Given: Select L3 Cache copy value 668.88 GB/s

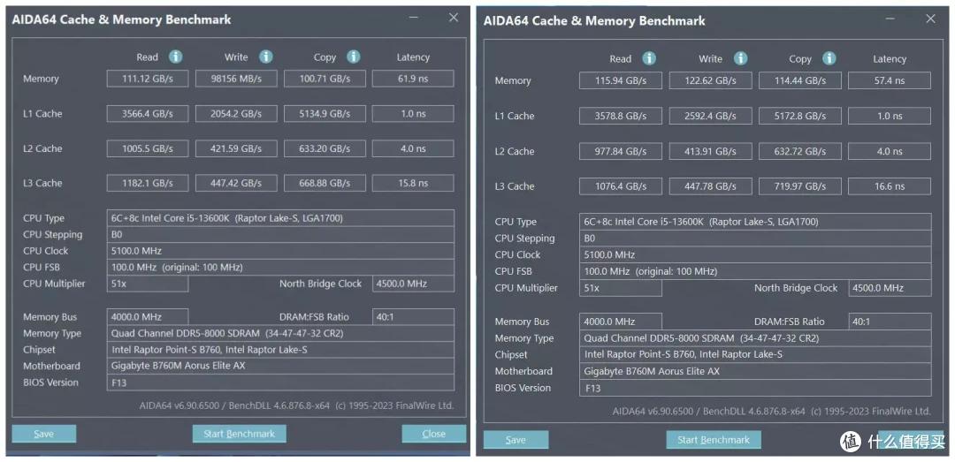Looking at the screenshot, I should pos(325,183).
